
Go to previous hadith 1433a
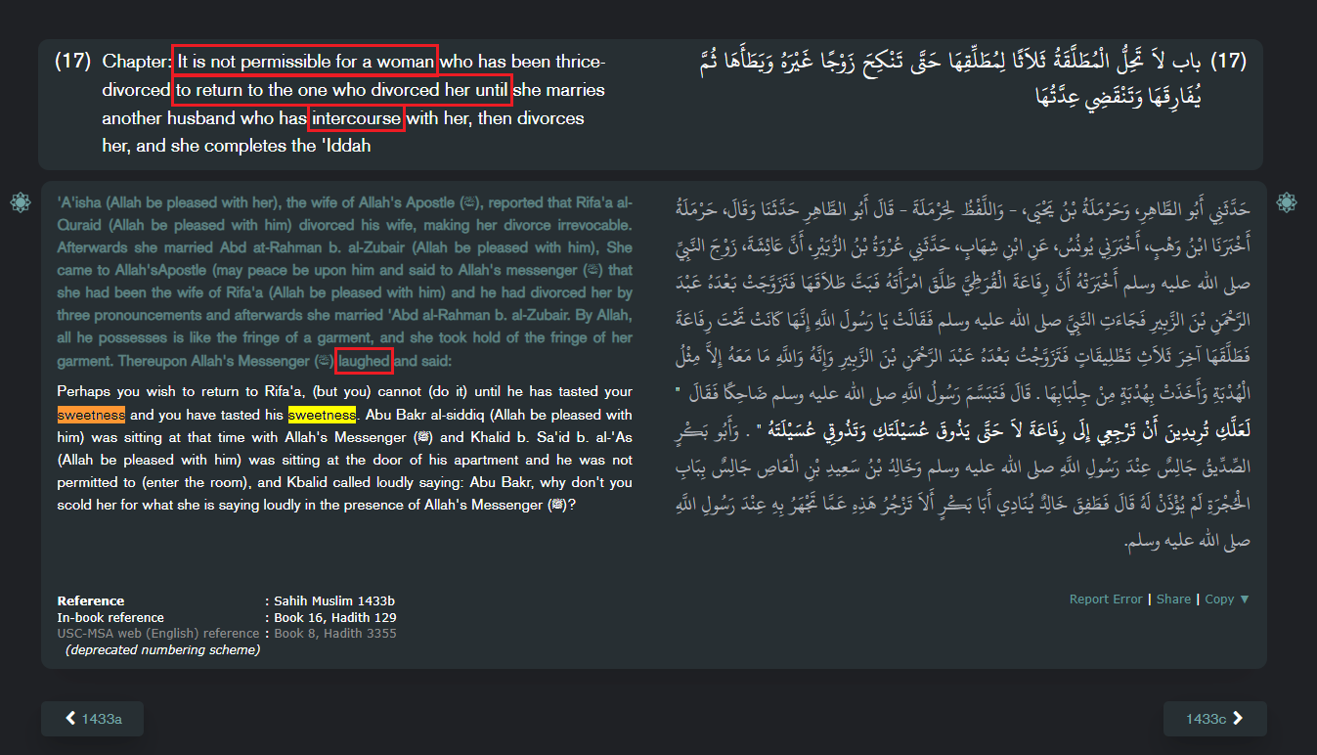(x=93, y=719)
